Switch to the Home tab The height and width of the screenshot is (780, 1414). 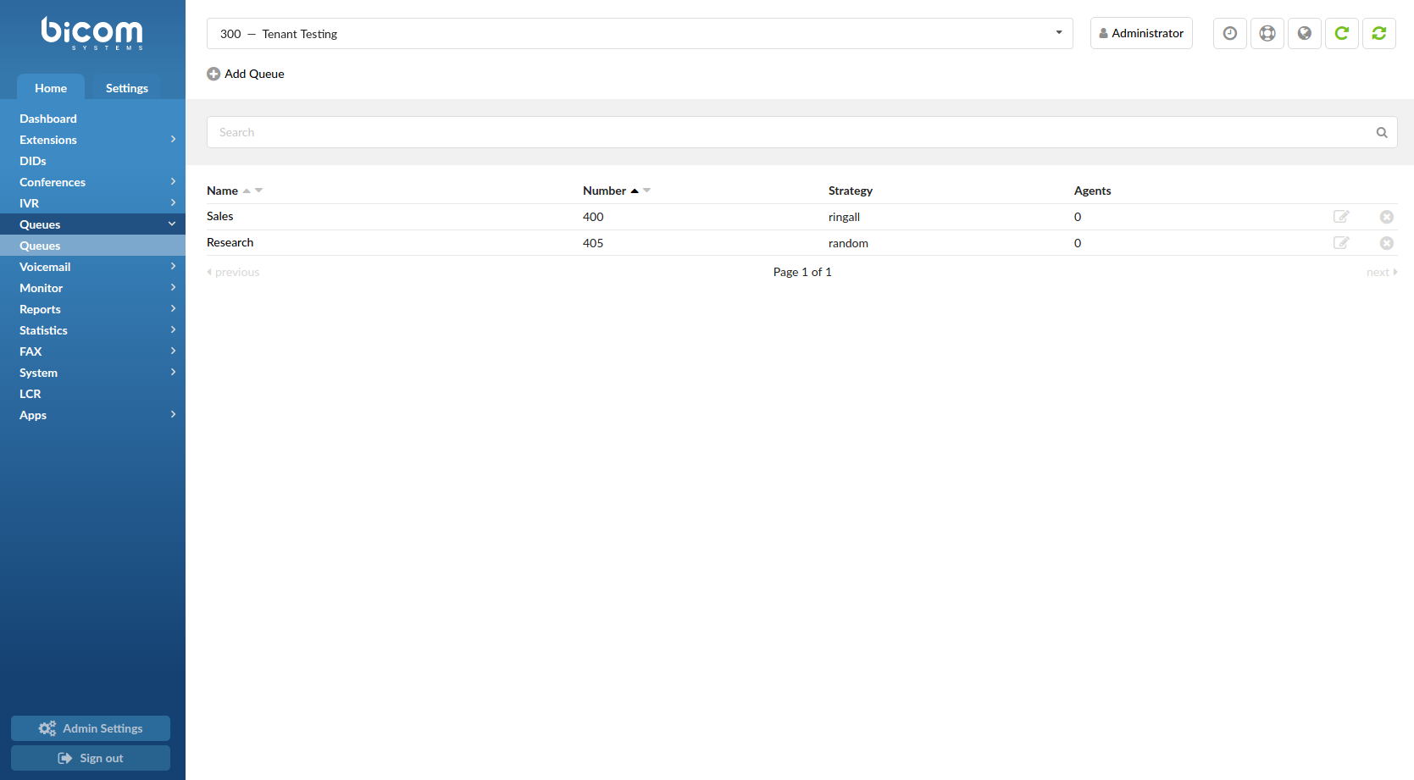(x=51, y=87)
